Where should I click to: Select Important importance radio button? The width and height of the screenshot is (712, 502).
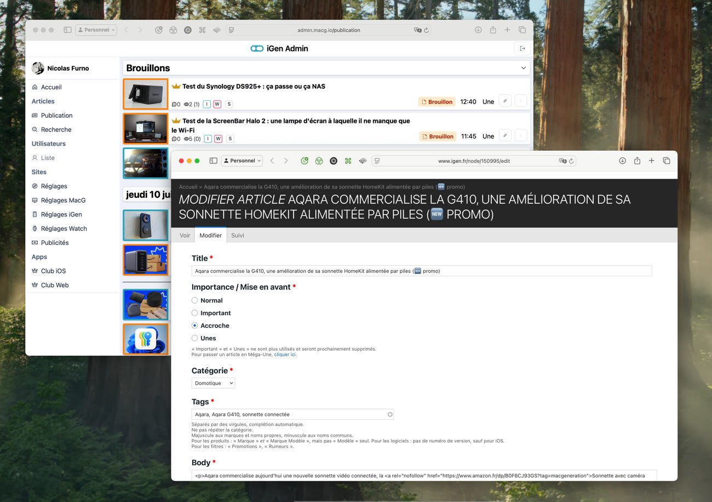click(x=194, y=313)
